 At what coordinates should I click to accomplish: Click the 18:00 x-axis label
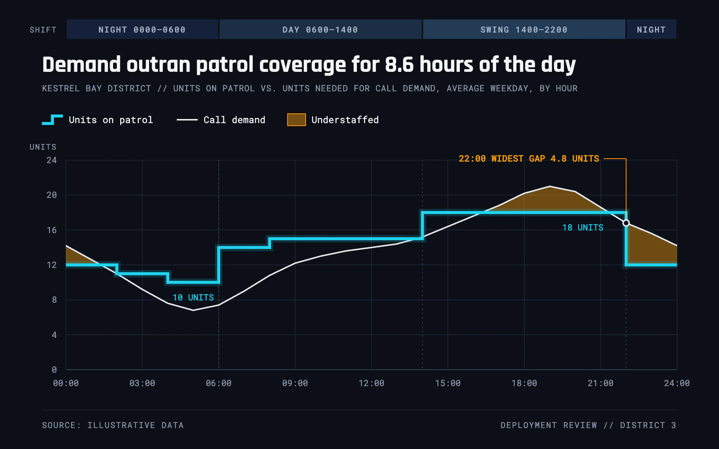[x=524, y=383]
